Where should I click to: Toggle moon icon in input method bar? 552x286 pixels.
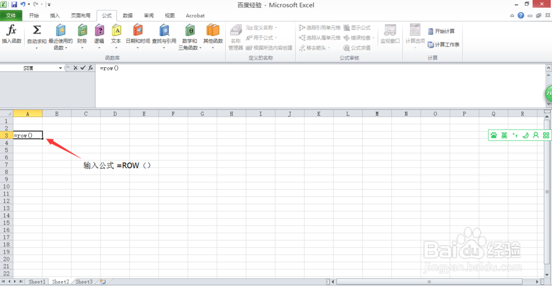click(x=526, y=135)
